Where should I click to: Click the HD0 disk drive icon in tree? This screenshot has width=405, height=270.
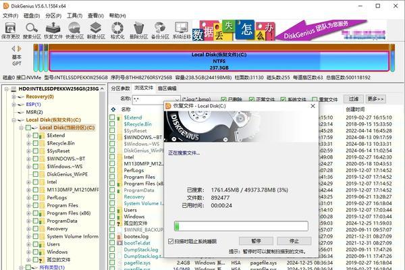13,89
